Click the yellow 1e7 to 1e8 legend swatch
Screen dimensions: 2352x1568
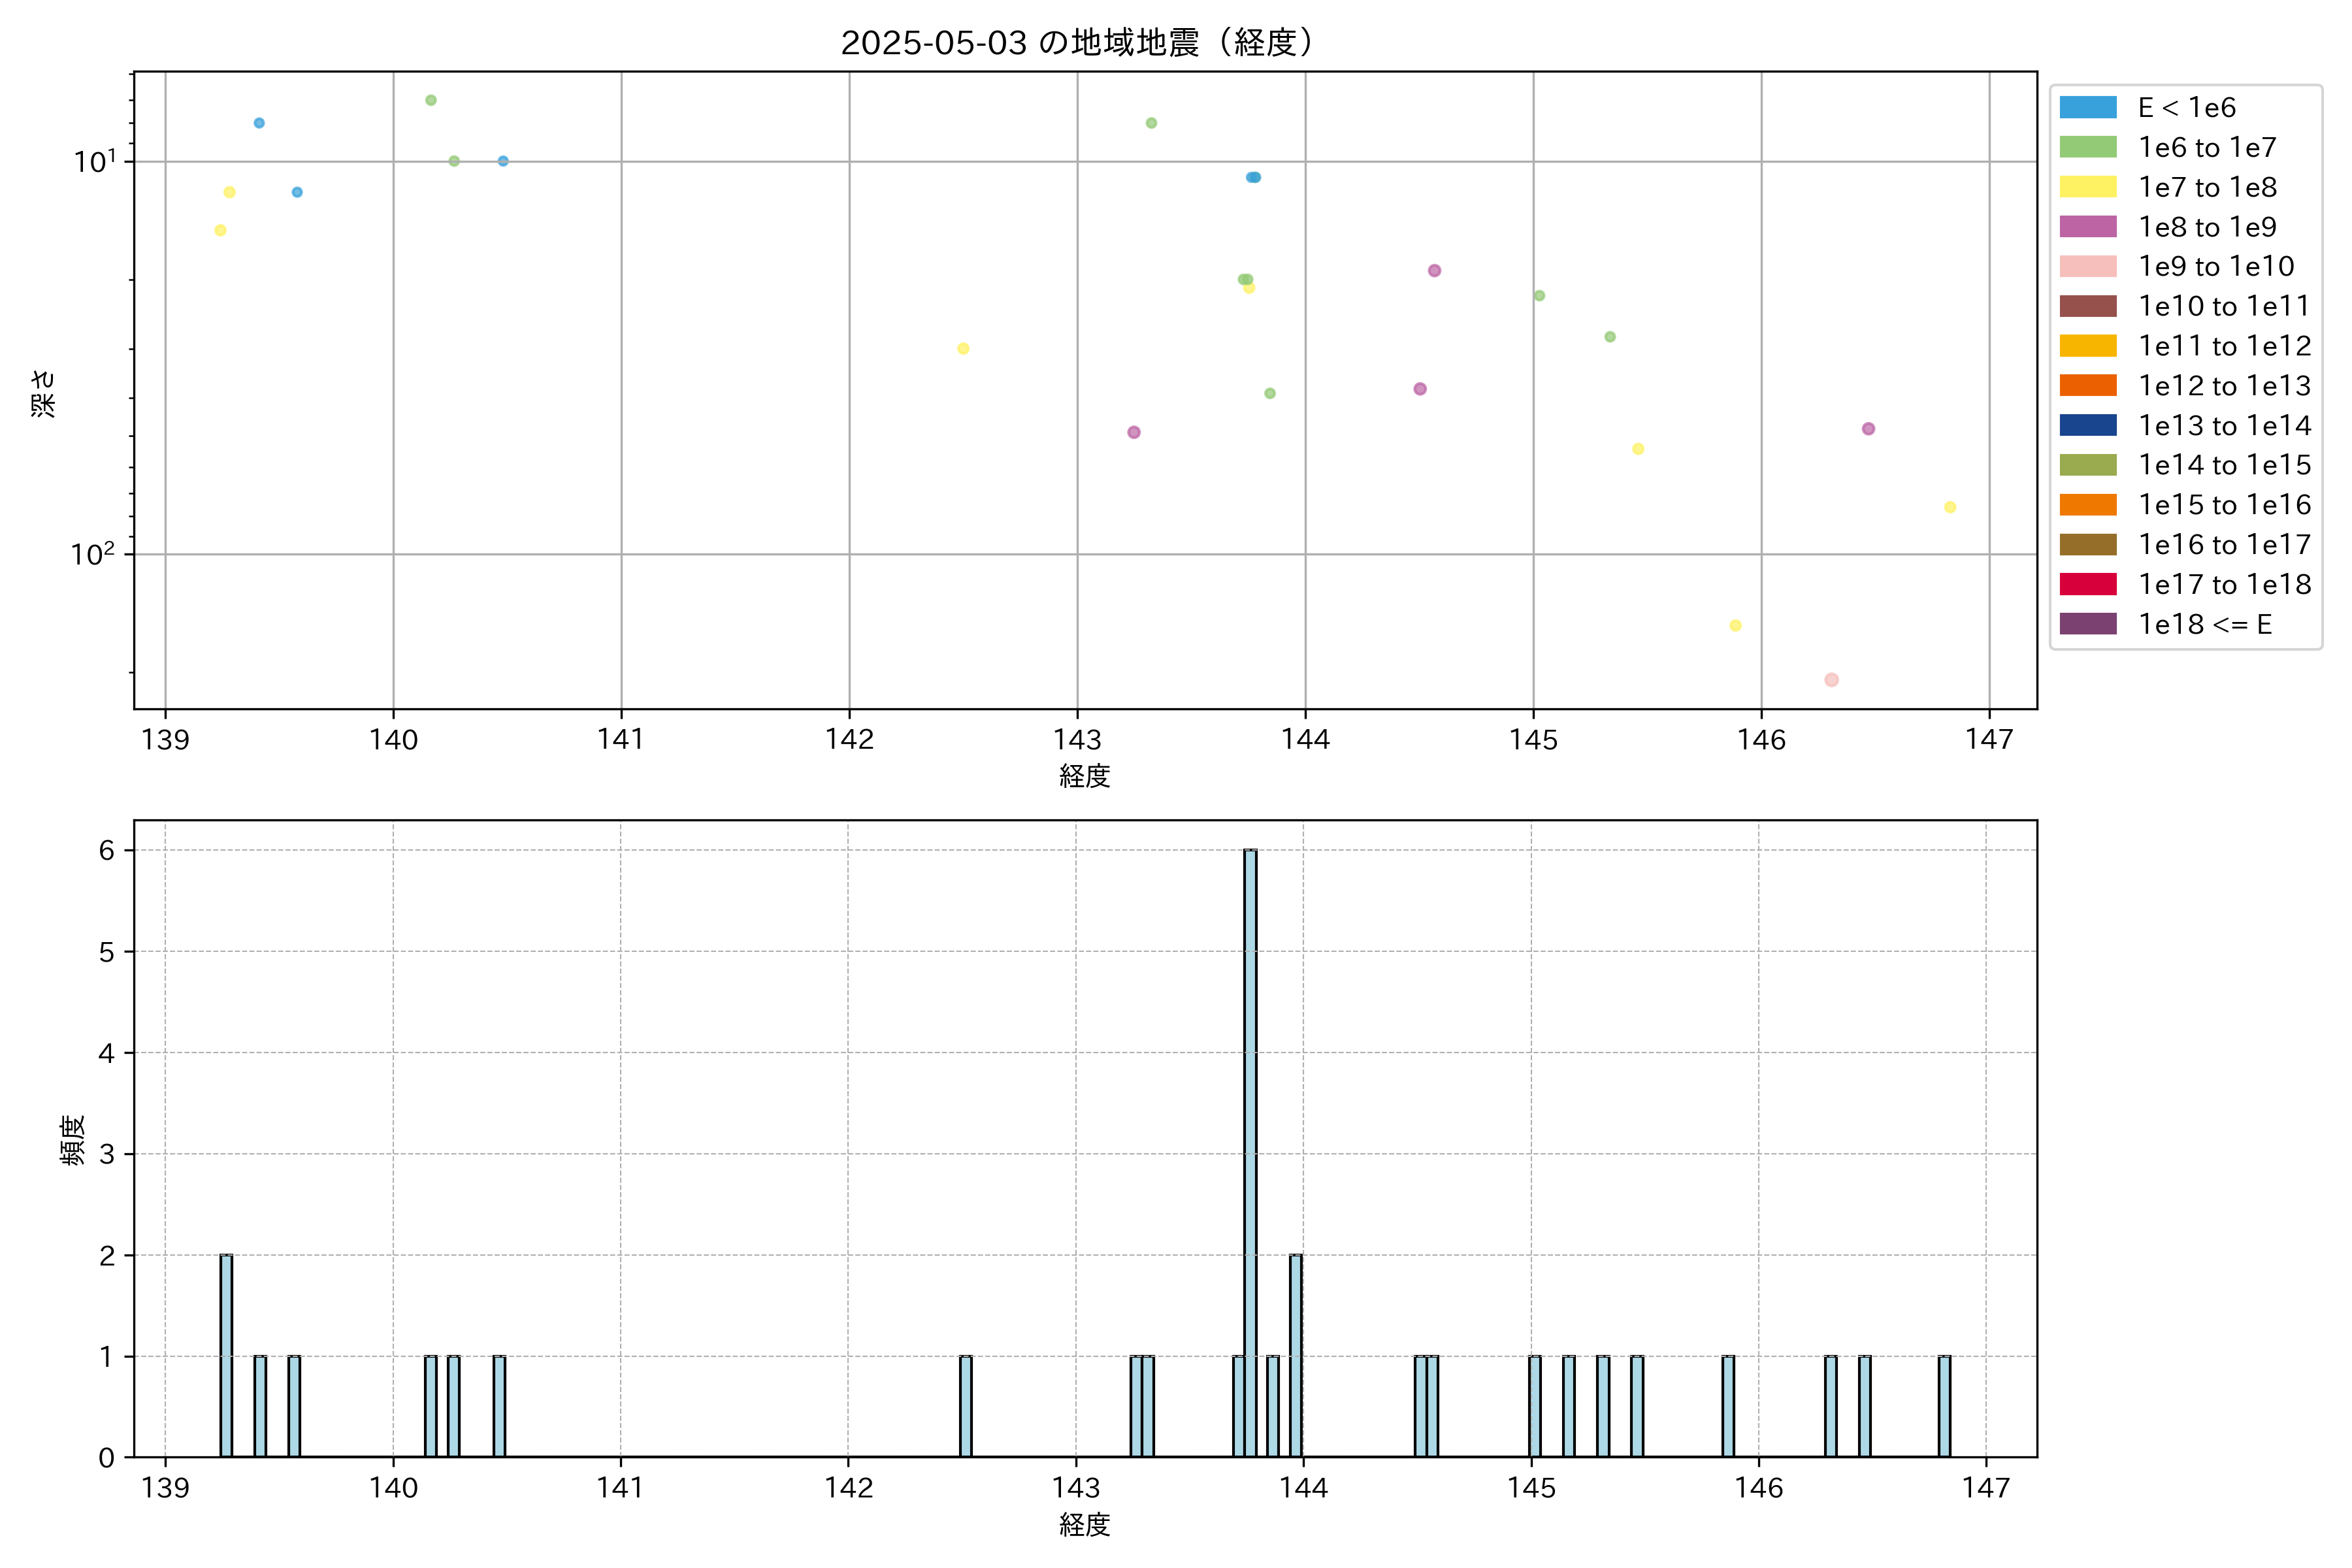click(x=2087, y=187)
